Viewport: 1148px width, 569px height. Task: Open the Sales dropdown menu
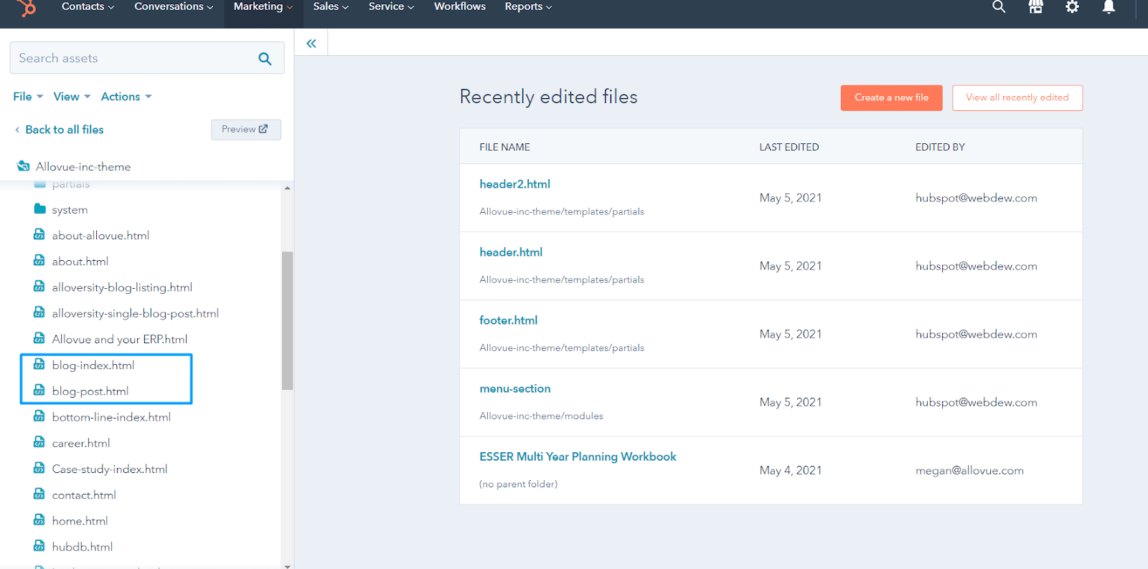[x=331, y=6]
